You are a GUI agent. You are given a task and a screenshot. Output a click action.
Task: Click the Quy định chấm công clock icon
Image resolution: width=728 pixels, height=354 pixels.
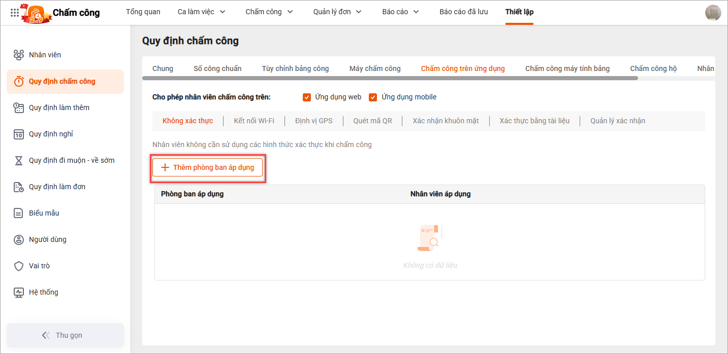(19, 81)
